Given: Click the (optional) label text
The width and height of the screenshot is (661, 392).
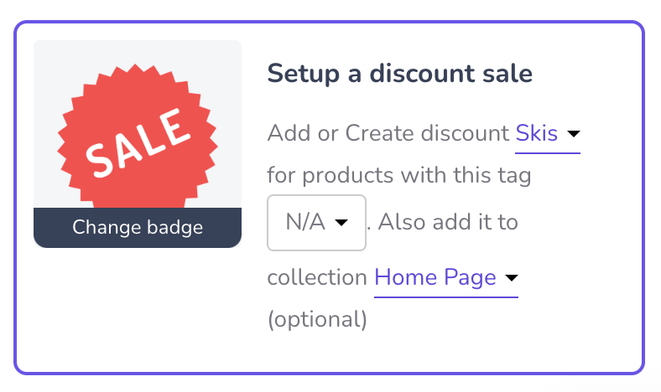Looking at the screenshot, I should pos(317,320).
